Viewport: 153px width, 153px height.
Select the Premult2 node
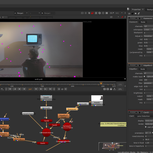46,108
